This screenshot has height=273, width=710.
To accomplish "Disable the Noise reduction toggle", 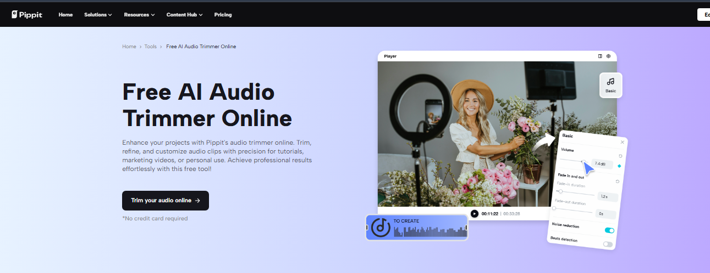I will [x=609, y=230].
